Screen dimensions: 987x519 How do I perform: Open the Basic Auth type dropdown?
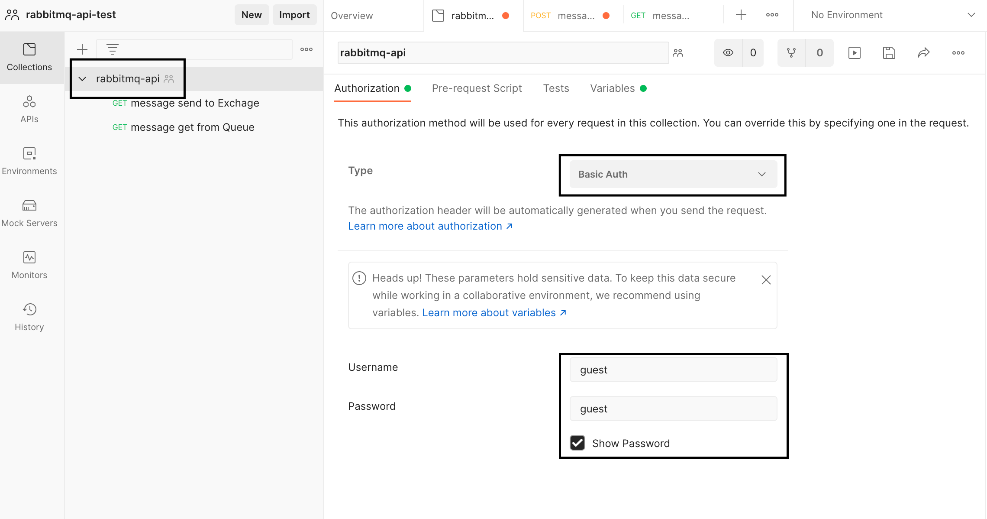pos(673,174)
